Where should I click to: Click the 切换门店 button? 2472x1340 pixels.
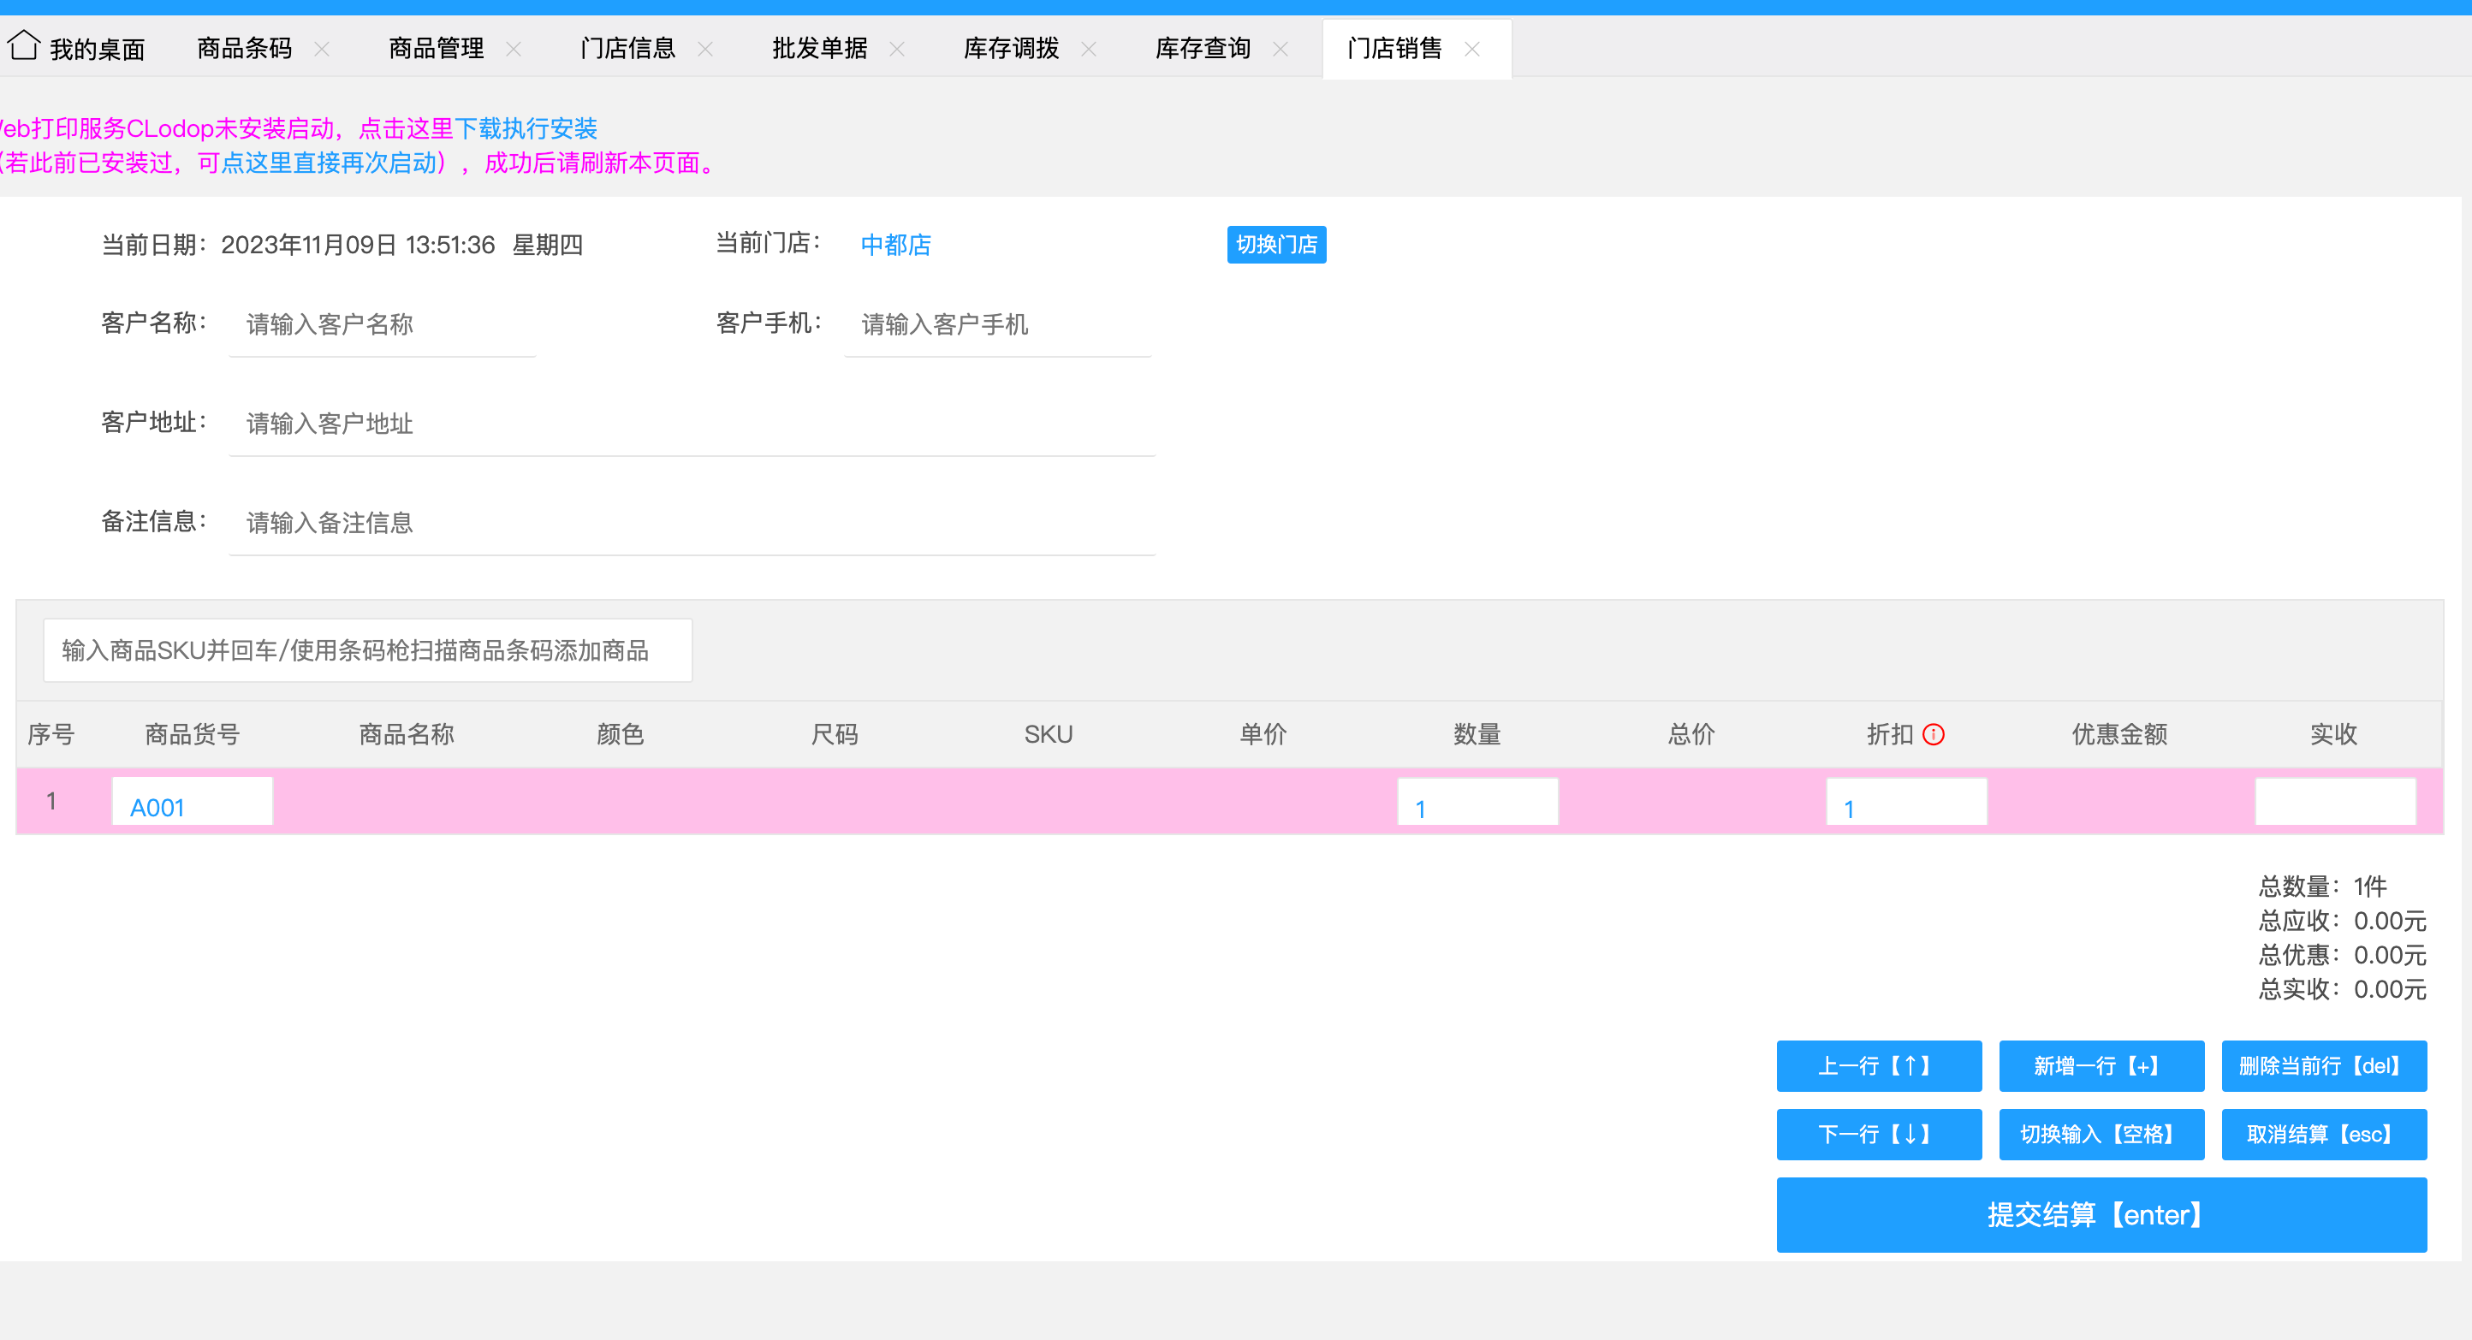(x=1276, y=245)
